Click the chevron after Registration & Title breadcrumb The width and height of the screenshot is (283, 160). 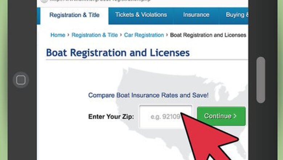tap(121, 35)
